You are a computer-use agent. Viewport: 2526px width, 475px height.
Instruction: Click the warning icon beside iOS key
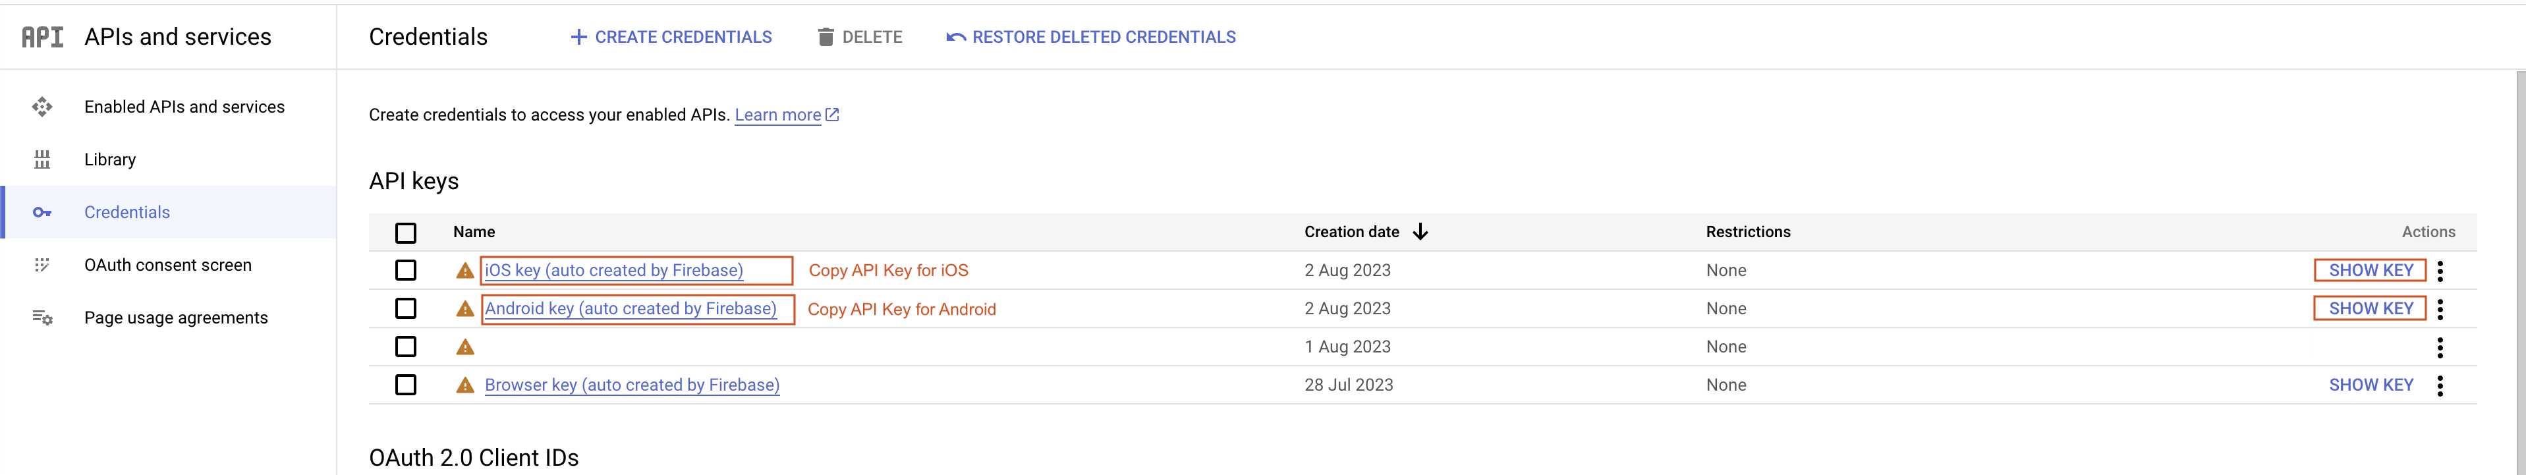tap(464, 271)
